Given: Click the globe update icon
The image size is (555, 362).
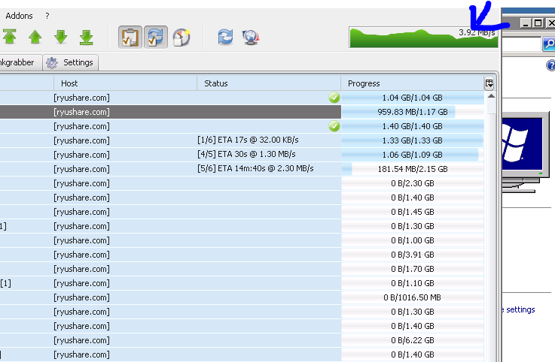Looking at the screenshot, I should coord(251,37).
